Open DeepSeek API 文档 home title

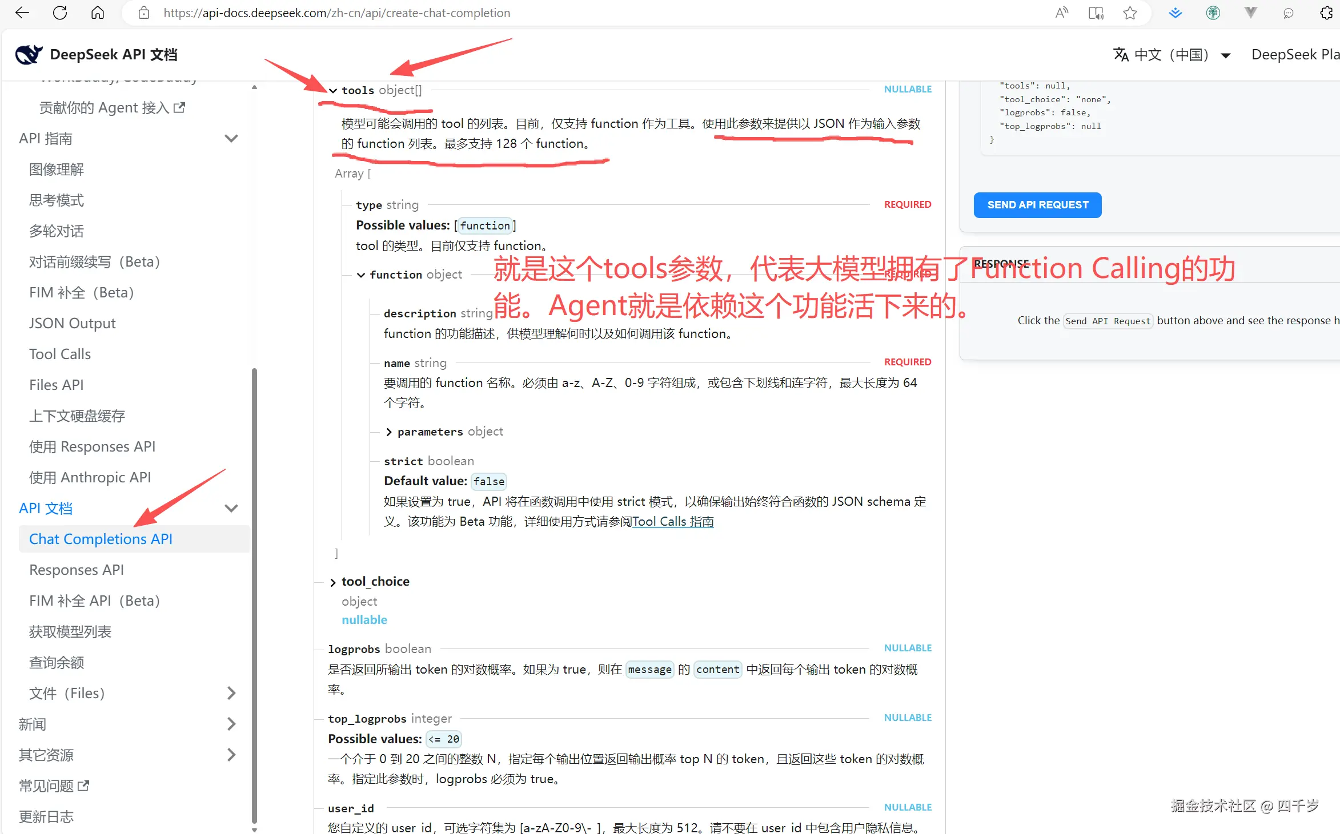click(114, 54)
